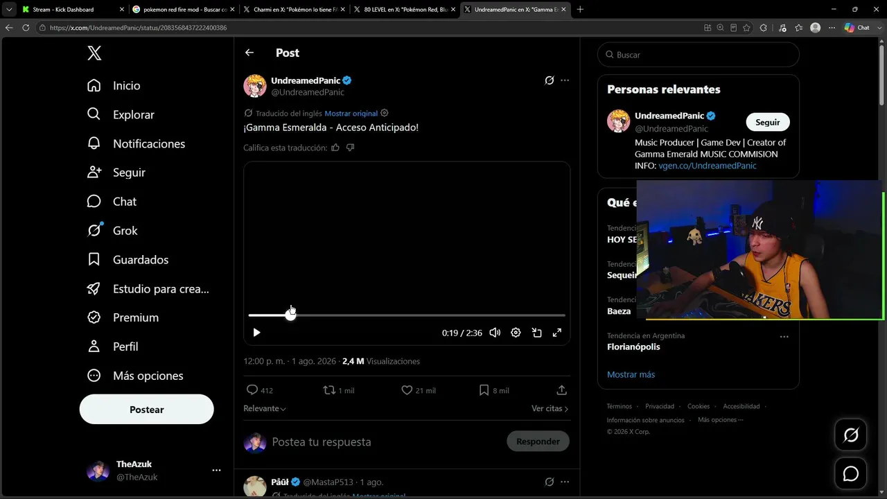Viewport: 887px width, 499px height.
Task: Open a new browser tab
Action: click(x=580, y=9)
